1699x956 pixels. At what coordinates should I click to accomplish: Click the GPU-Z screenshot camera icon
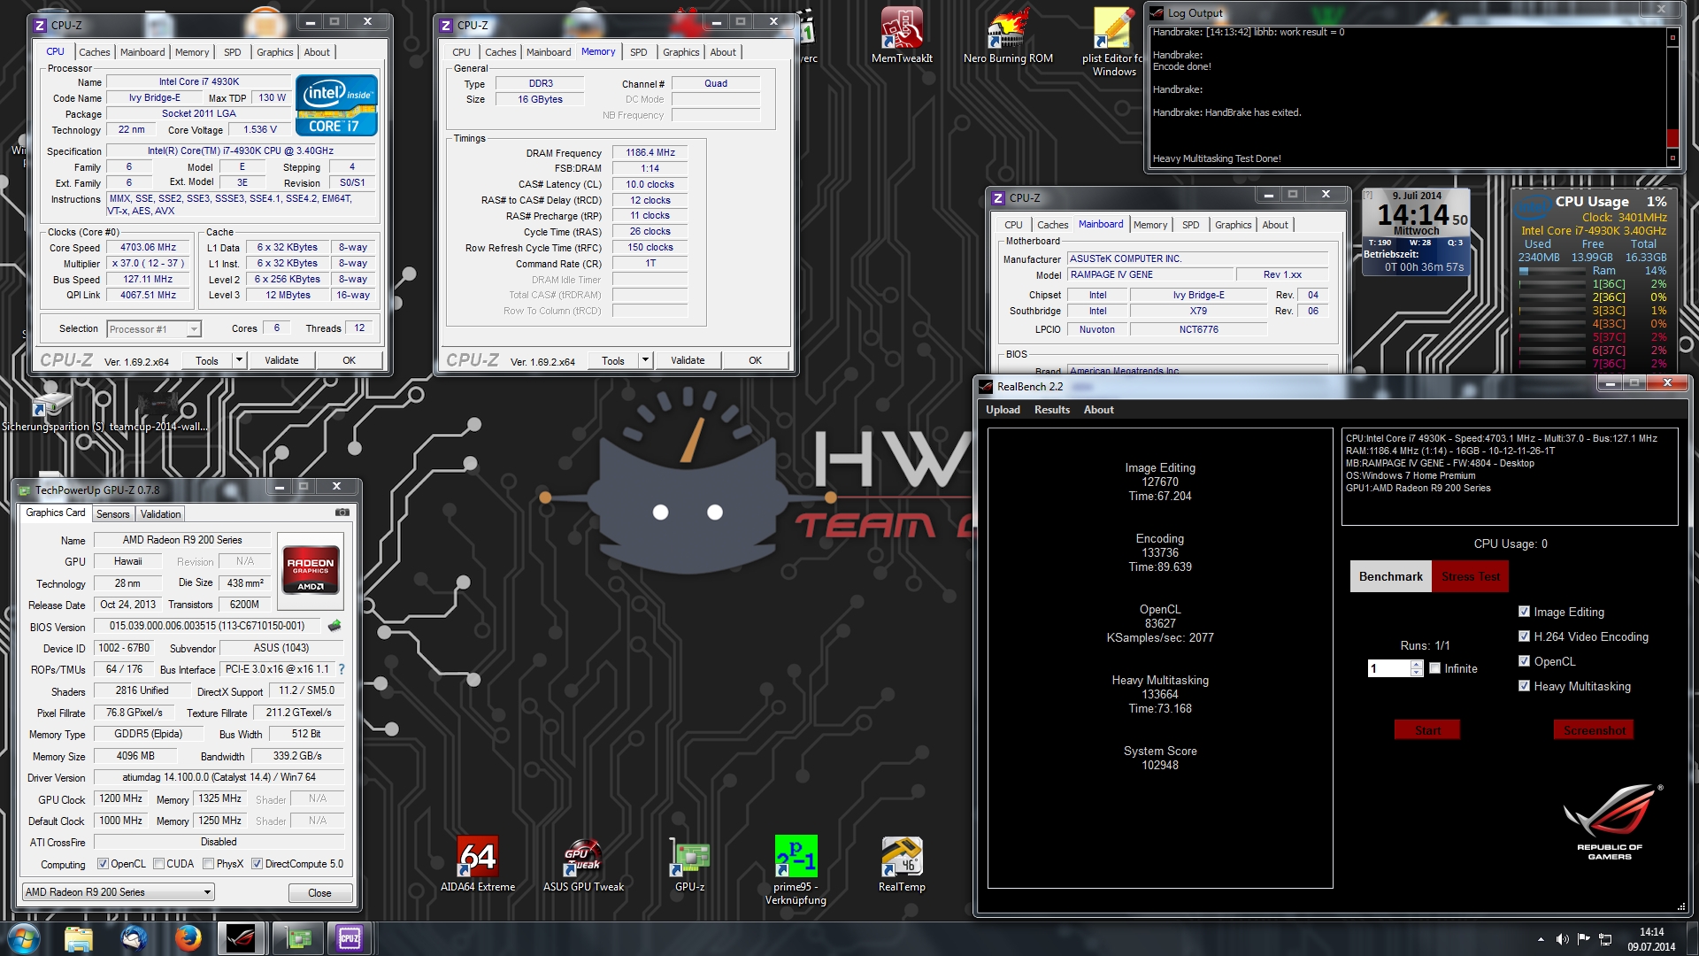[x=342, y=513]
